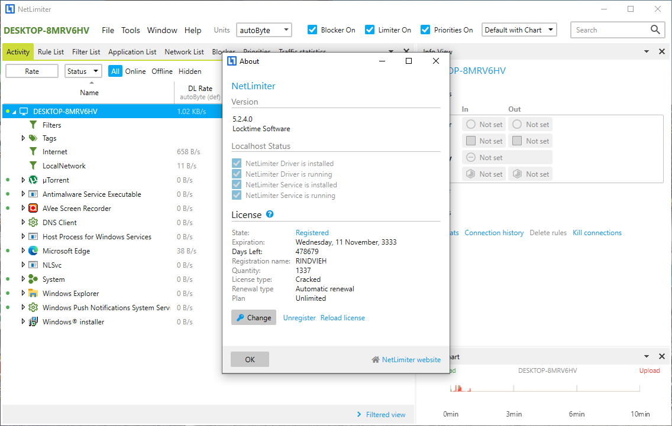Select the Out 'Not set' radio button

517,124
